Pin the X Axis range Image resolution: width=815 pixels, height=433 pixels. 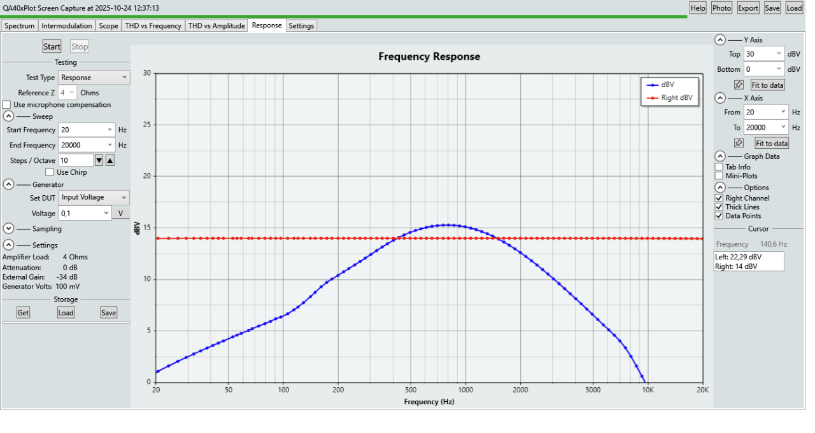coord(739,143)
